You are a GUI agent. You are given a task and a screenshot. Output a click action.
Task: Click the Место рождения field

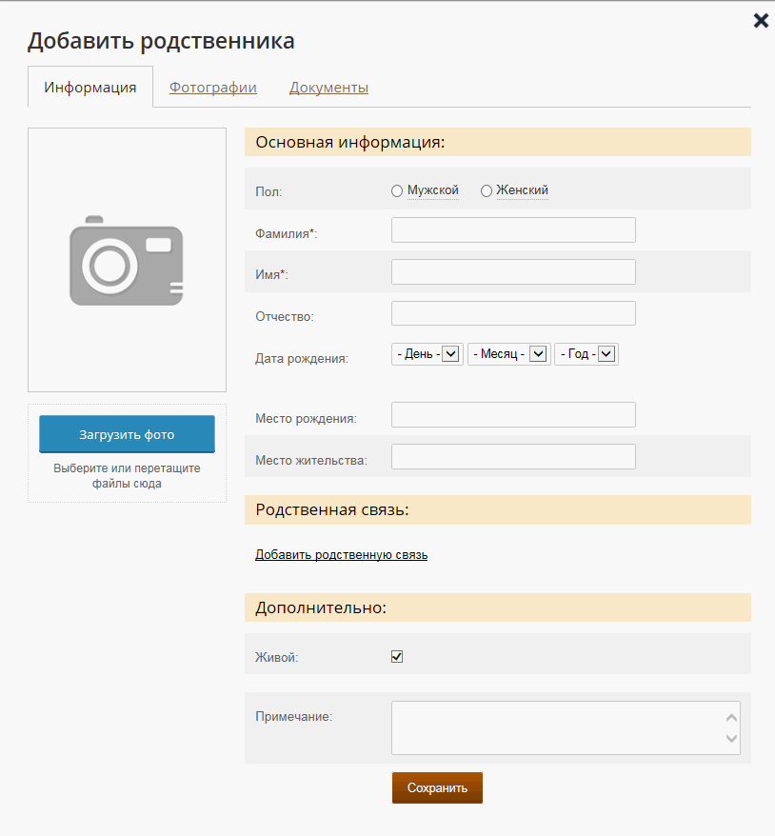tap(513, 415)
